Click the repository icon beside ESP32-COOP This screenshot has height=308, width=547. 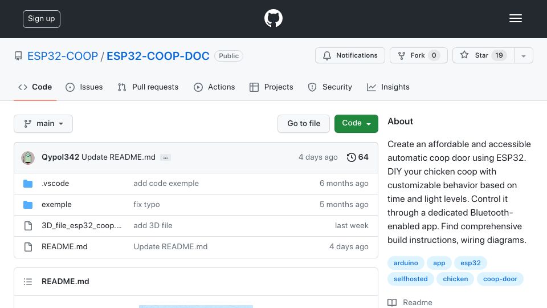[18, 56]
